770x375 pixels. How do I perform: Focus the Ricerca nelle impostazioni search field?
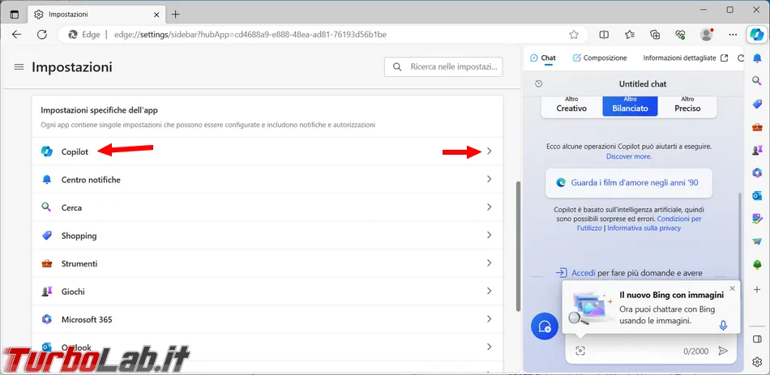point(443,66)
